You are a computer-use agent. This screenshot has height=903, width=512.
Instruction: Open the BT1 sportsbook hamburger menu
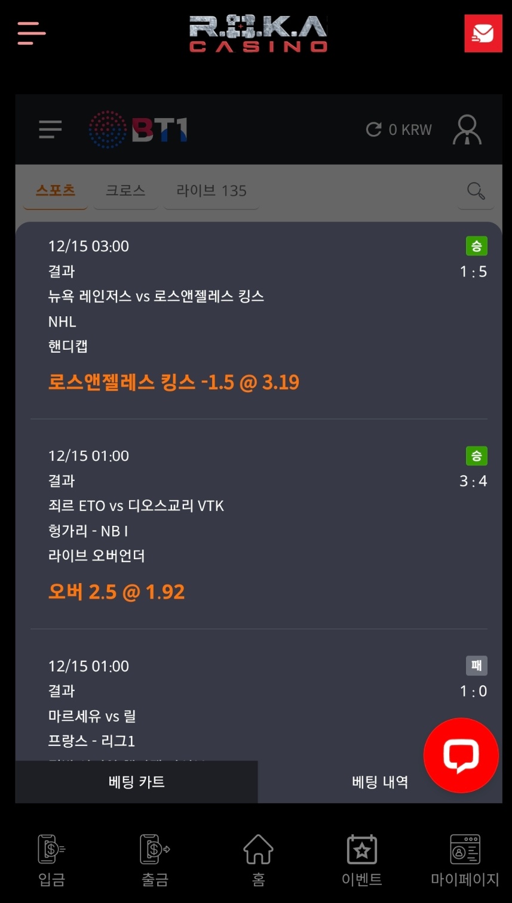[50, 130]
